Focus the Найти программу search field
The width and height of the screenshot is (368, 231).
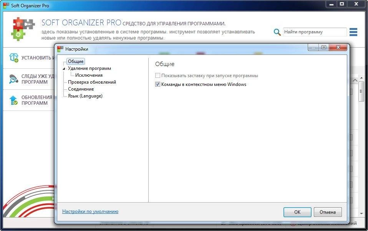coord(315,32)
